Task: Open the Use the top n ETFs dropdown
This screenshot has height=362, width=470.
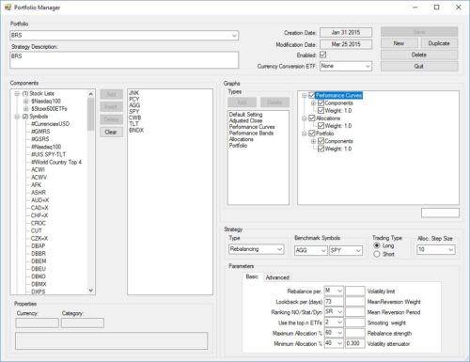Action: pos(339,323)
